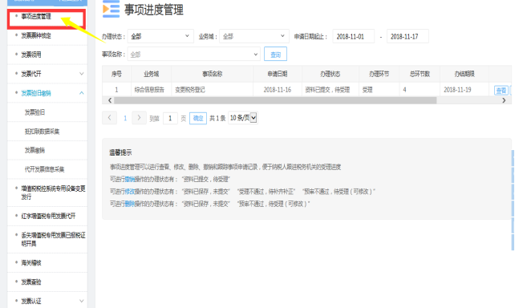The height and width of the screenshot is (308, 515).
Task: Open the 发票缴销 sub-item
Action: [34, 150]
